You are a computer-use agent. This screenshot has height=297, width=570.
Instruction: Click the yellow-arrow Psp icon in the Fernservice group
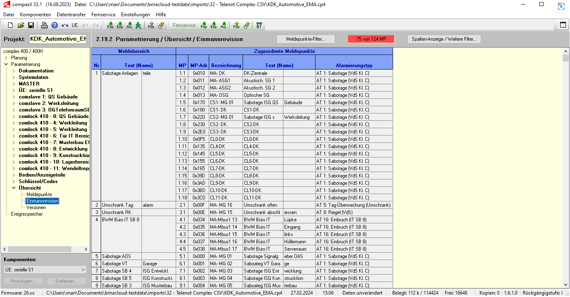pyautogui.click(x=236, y=25)
